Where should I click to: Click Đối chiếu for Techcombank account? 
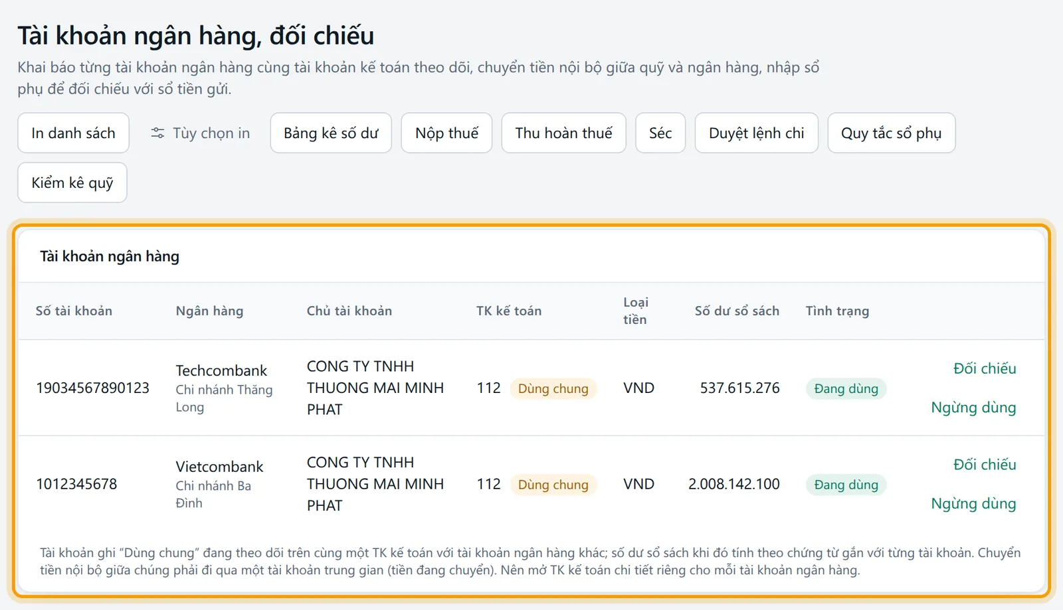[x=985, y=368]
